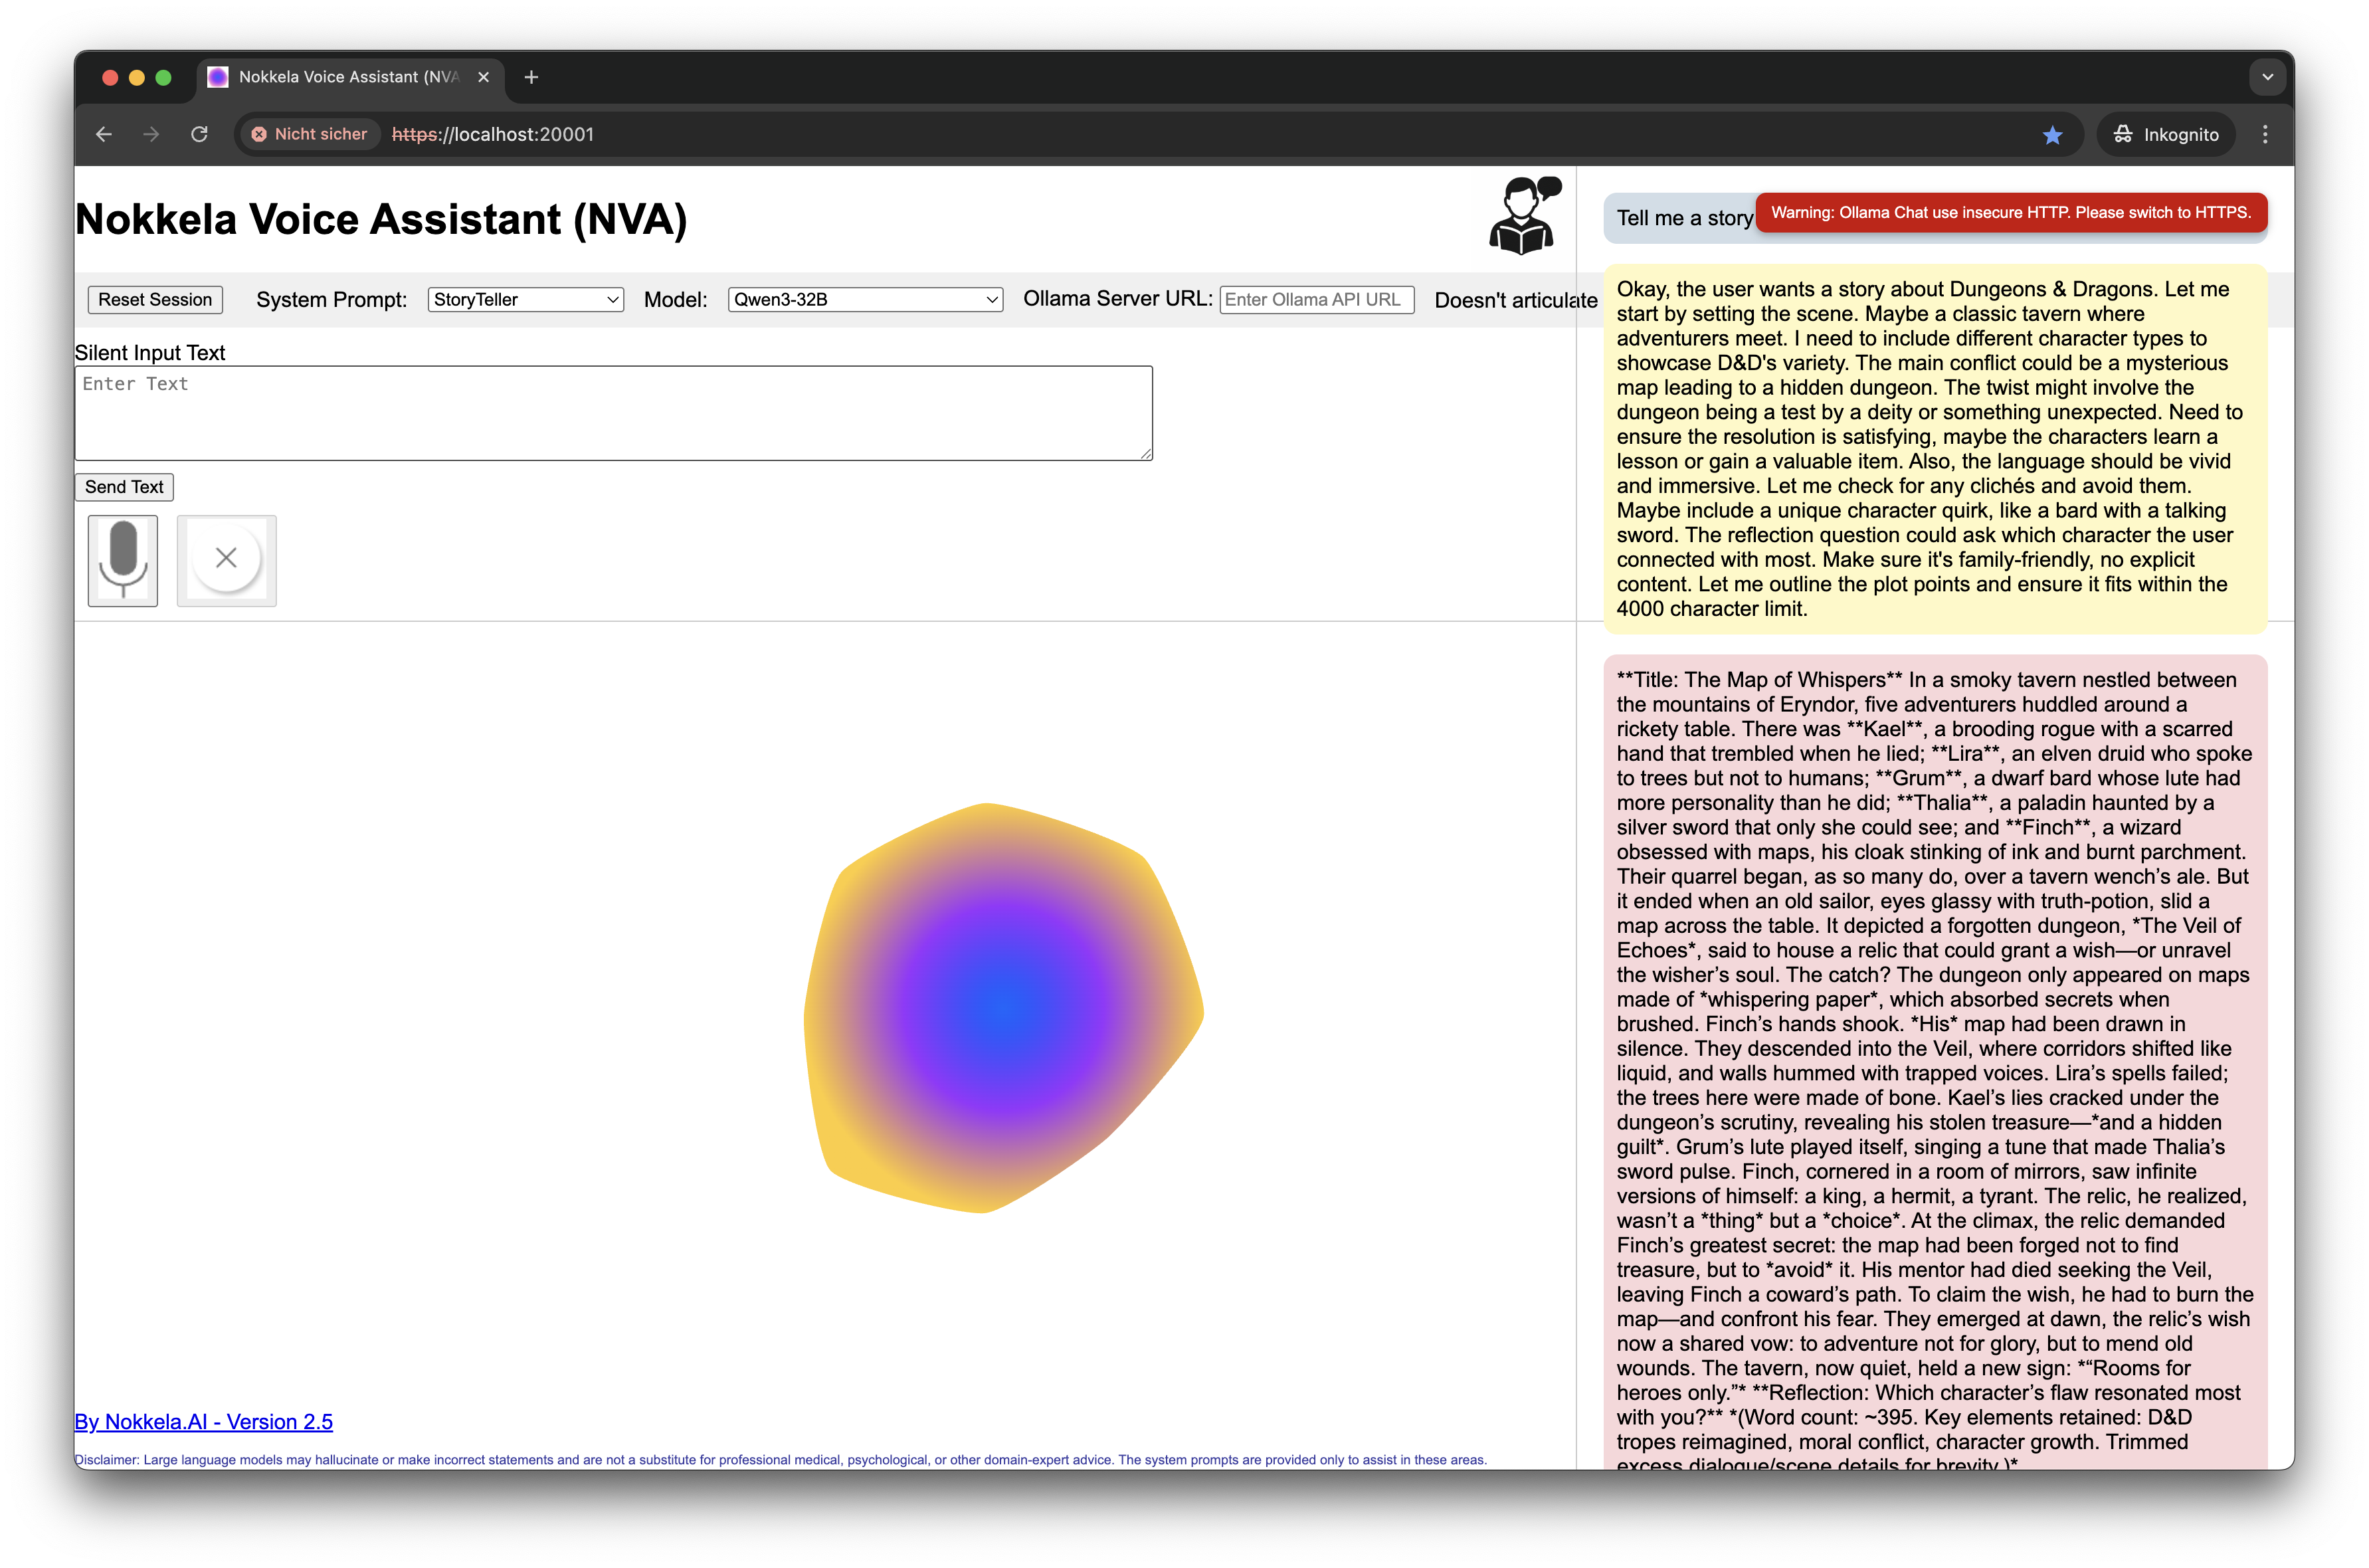Click the storyteller avatar icon
This screenshot has width=2369, height=1568.
point(1523,216)
